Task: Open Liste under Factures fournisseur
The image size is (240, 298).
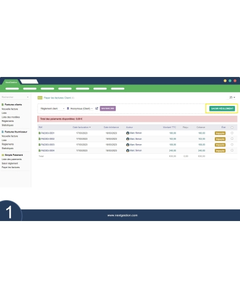Action: (4, 140)
